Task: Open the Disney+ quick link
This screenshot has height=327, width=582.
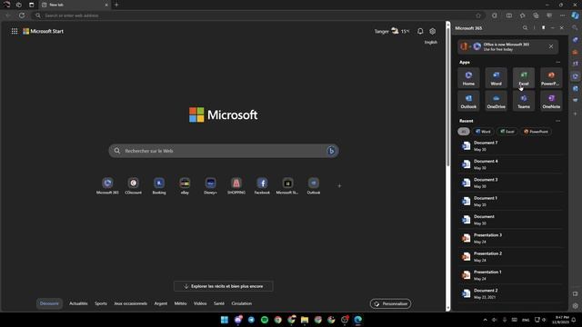Action: [x=210, y=185]
